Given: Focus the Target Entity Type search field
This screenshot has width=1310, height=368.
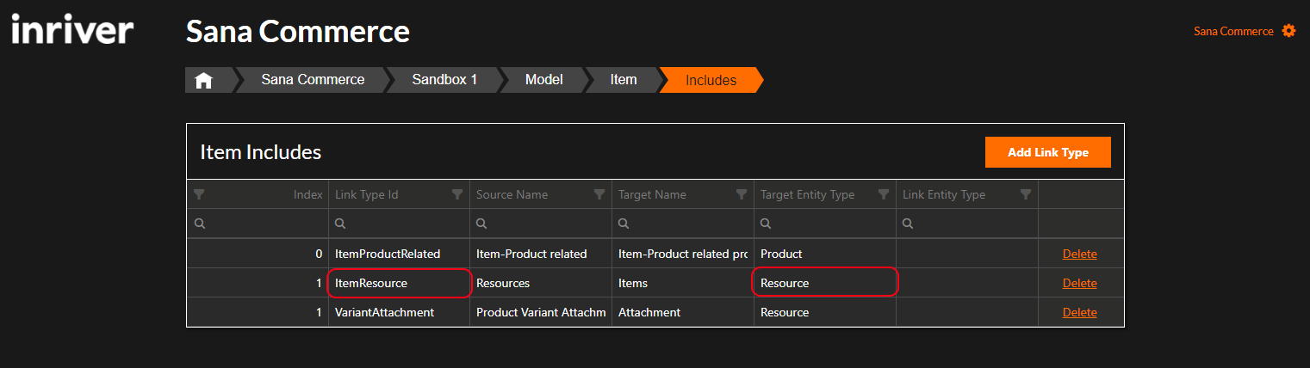Looking at the screenshot, I should [x=825, y=224].
